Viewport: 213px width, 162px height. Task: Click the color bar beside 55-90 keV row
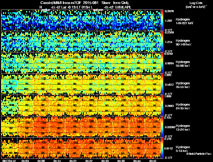tap(162, 63)
